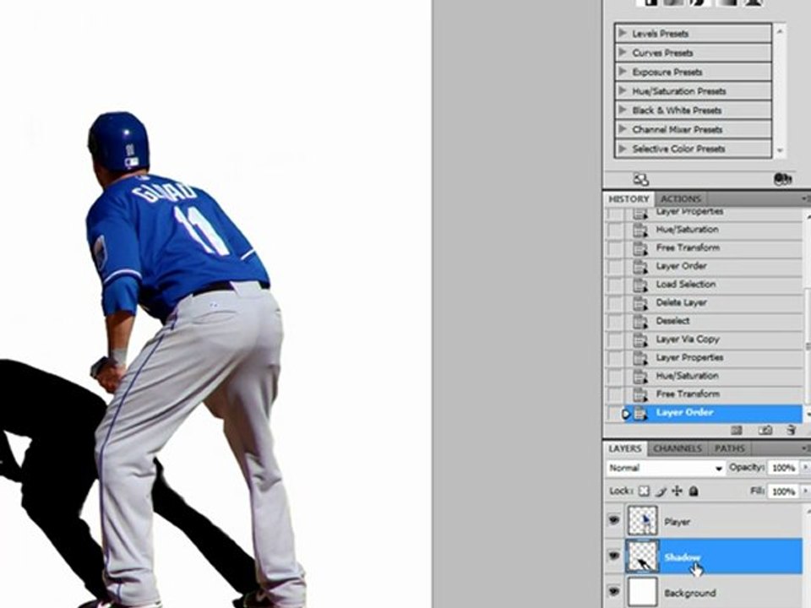
Task: Open the Opacity slider arrow
Action: [805, 467]
